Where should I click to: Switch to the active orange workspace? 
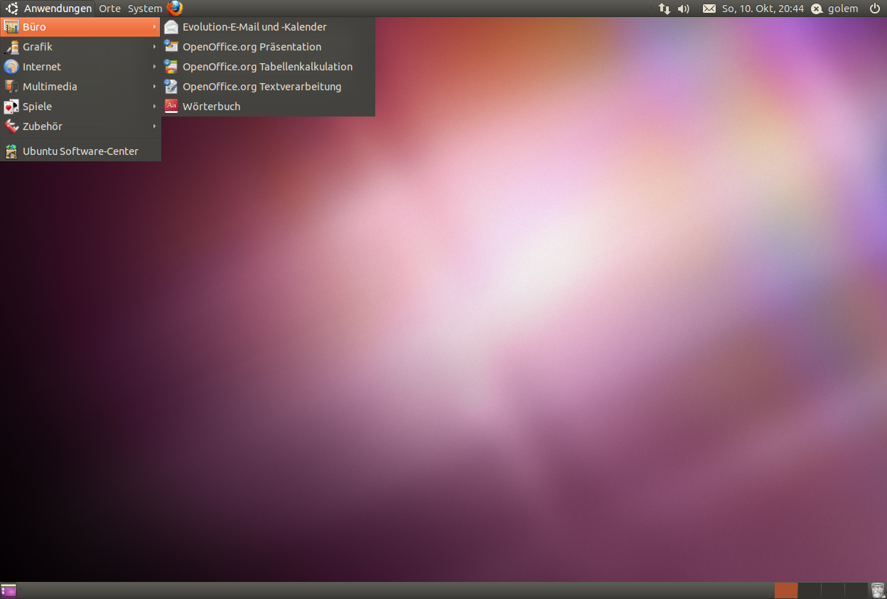click(786, 590)
